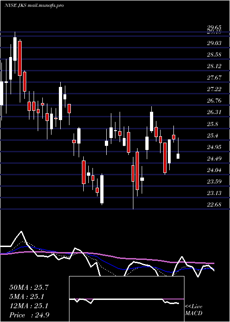Click the 25.4 price axis label
This screenshot has height=322, width=230.
coord(213,136)
